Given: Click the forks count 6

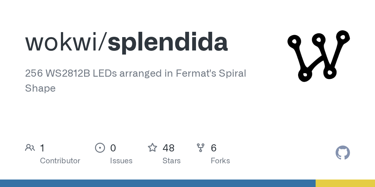Looking at the screenshot, I should click(214, 148).
